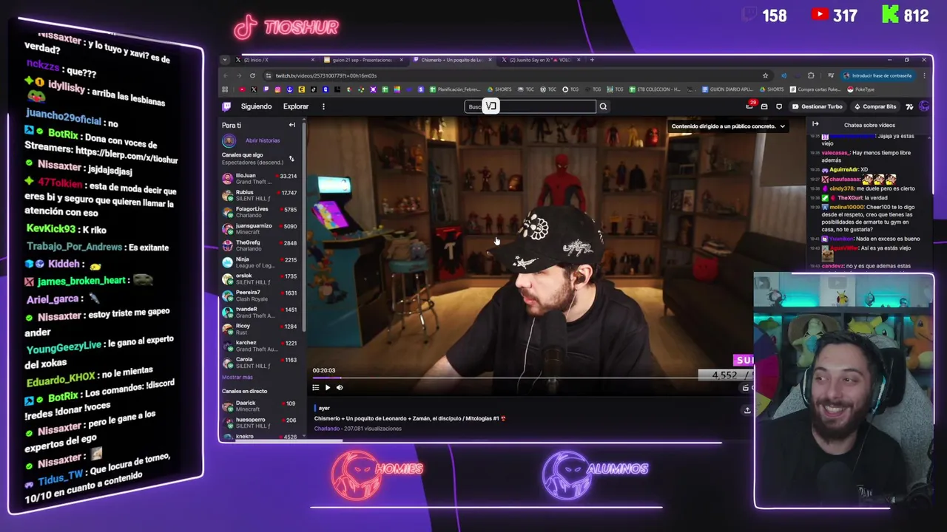Click the share icon beside the video title

[747, 410]
